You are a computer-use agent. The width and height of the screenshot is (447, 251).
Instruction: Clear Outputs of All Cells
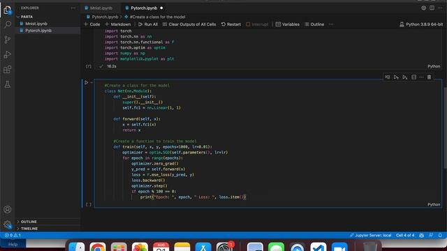coord(189,24)
